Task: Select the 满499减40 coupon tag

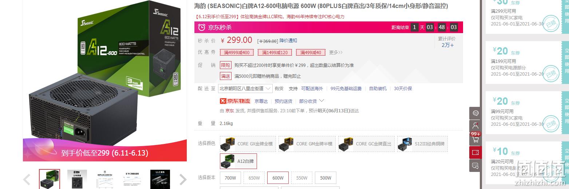Action: (311, 52)
